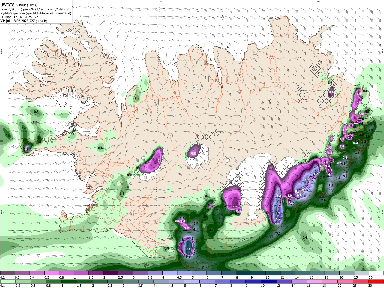This screenshot has width=384, height=288.
Task: Click the 'IT: Mán. 17. 02. 2025 12Z' line
Action: pos(19,17)
